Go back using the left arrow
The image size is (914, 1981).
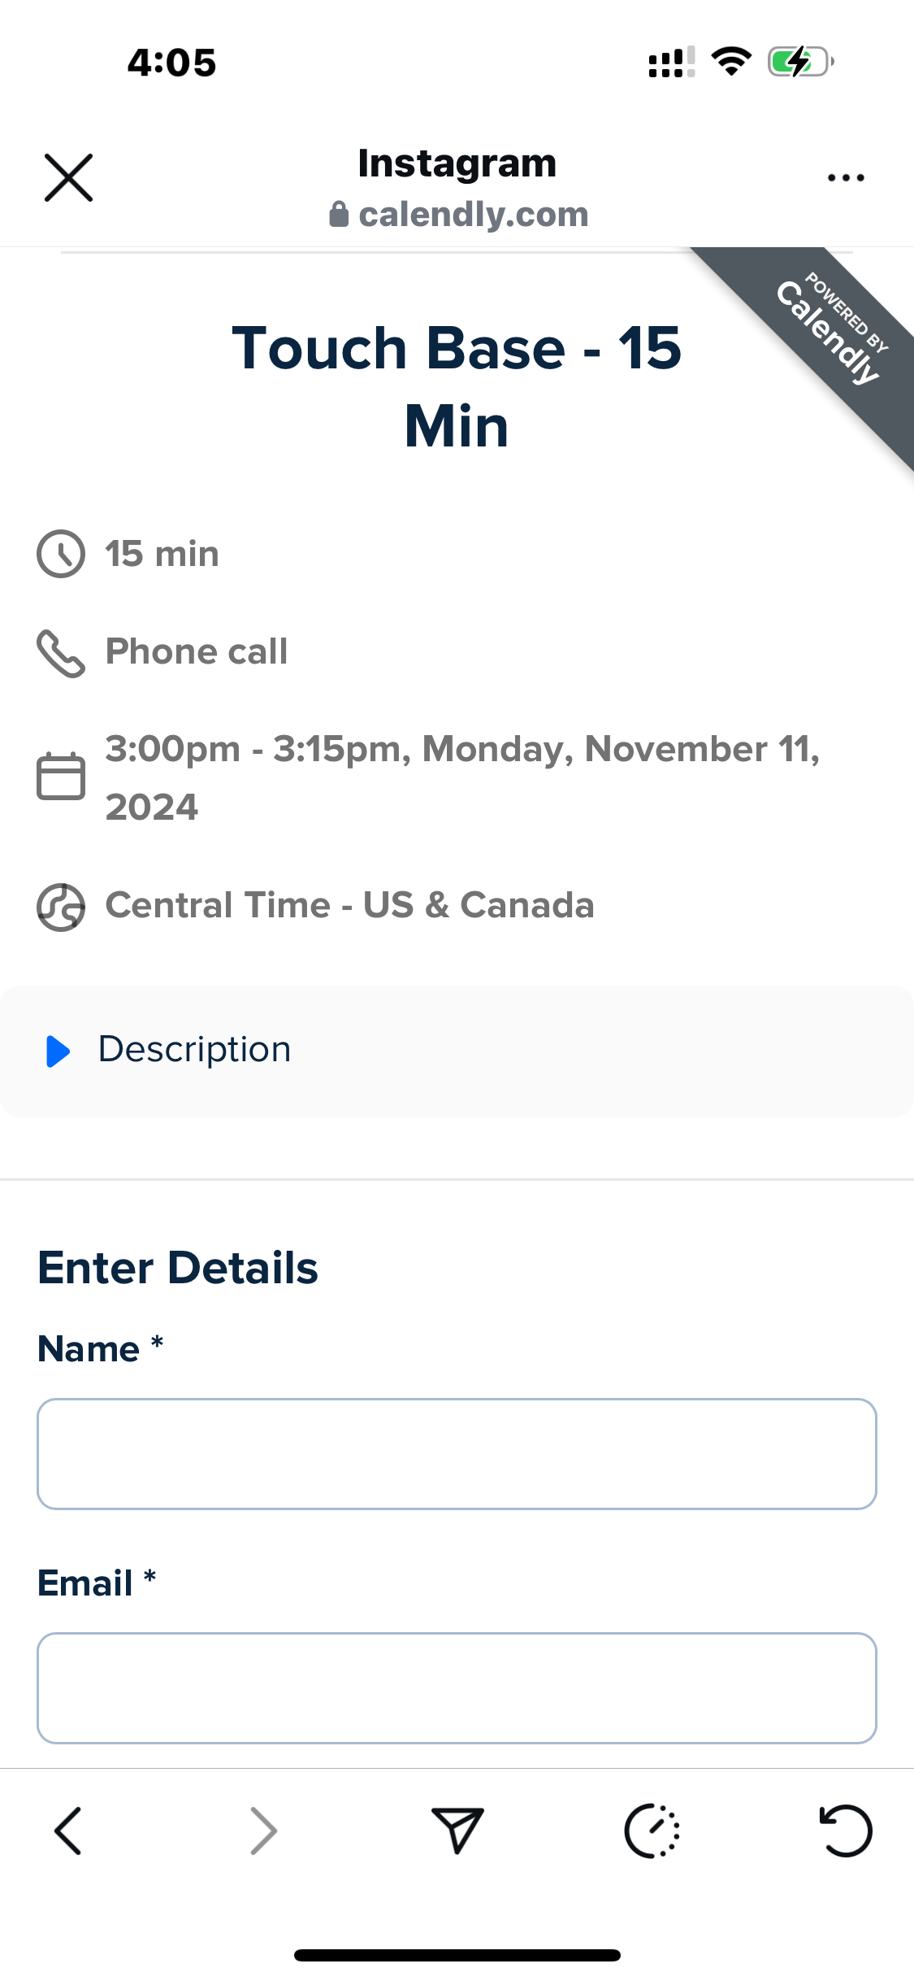68,1831
